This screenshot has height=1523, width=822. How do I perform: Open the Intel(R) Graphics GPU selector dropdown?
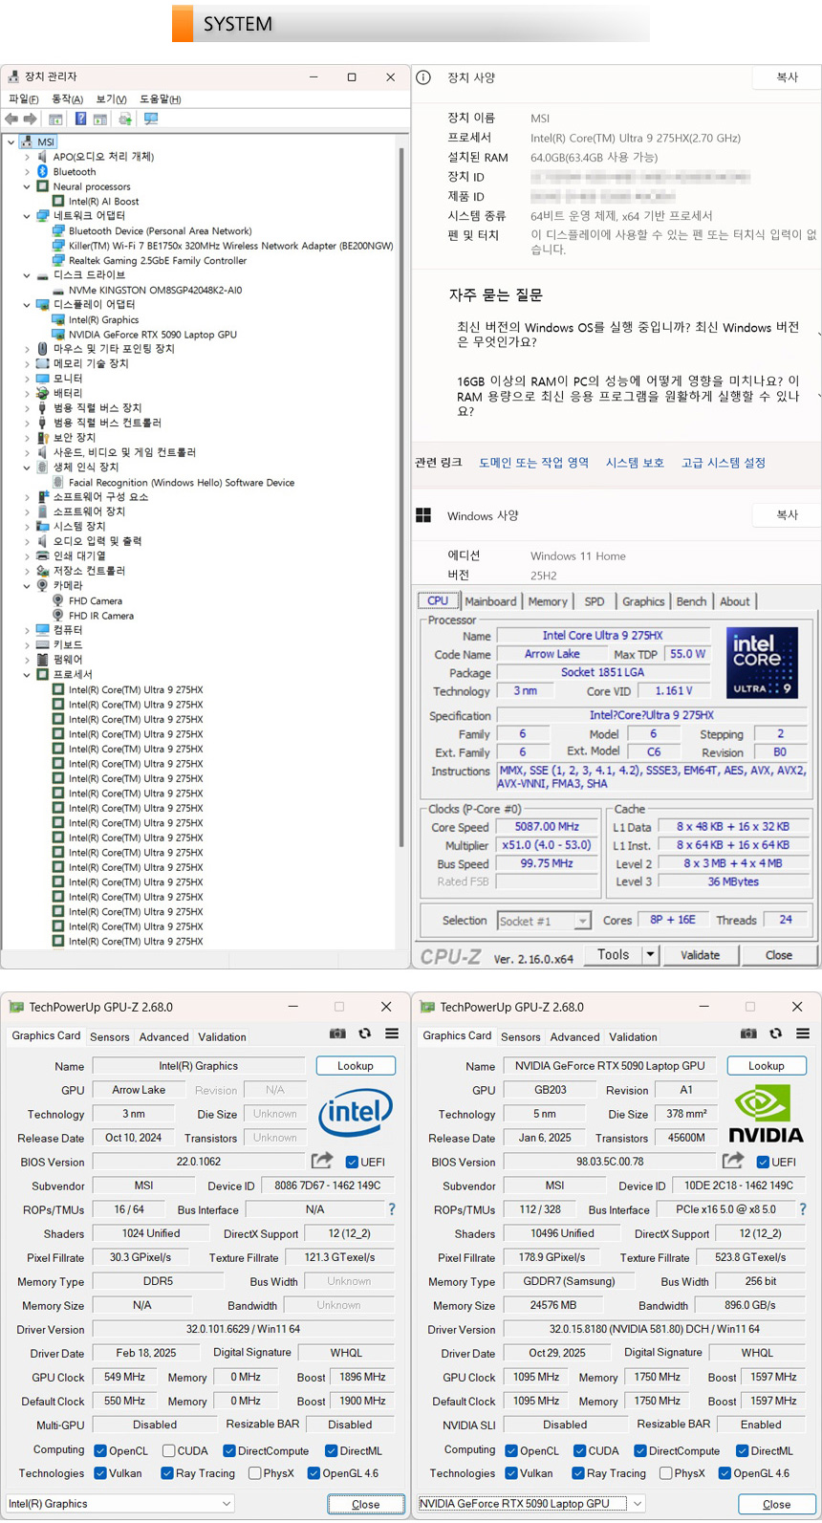[x=226, y=1503]
